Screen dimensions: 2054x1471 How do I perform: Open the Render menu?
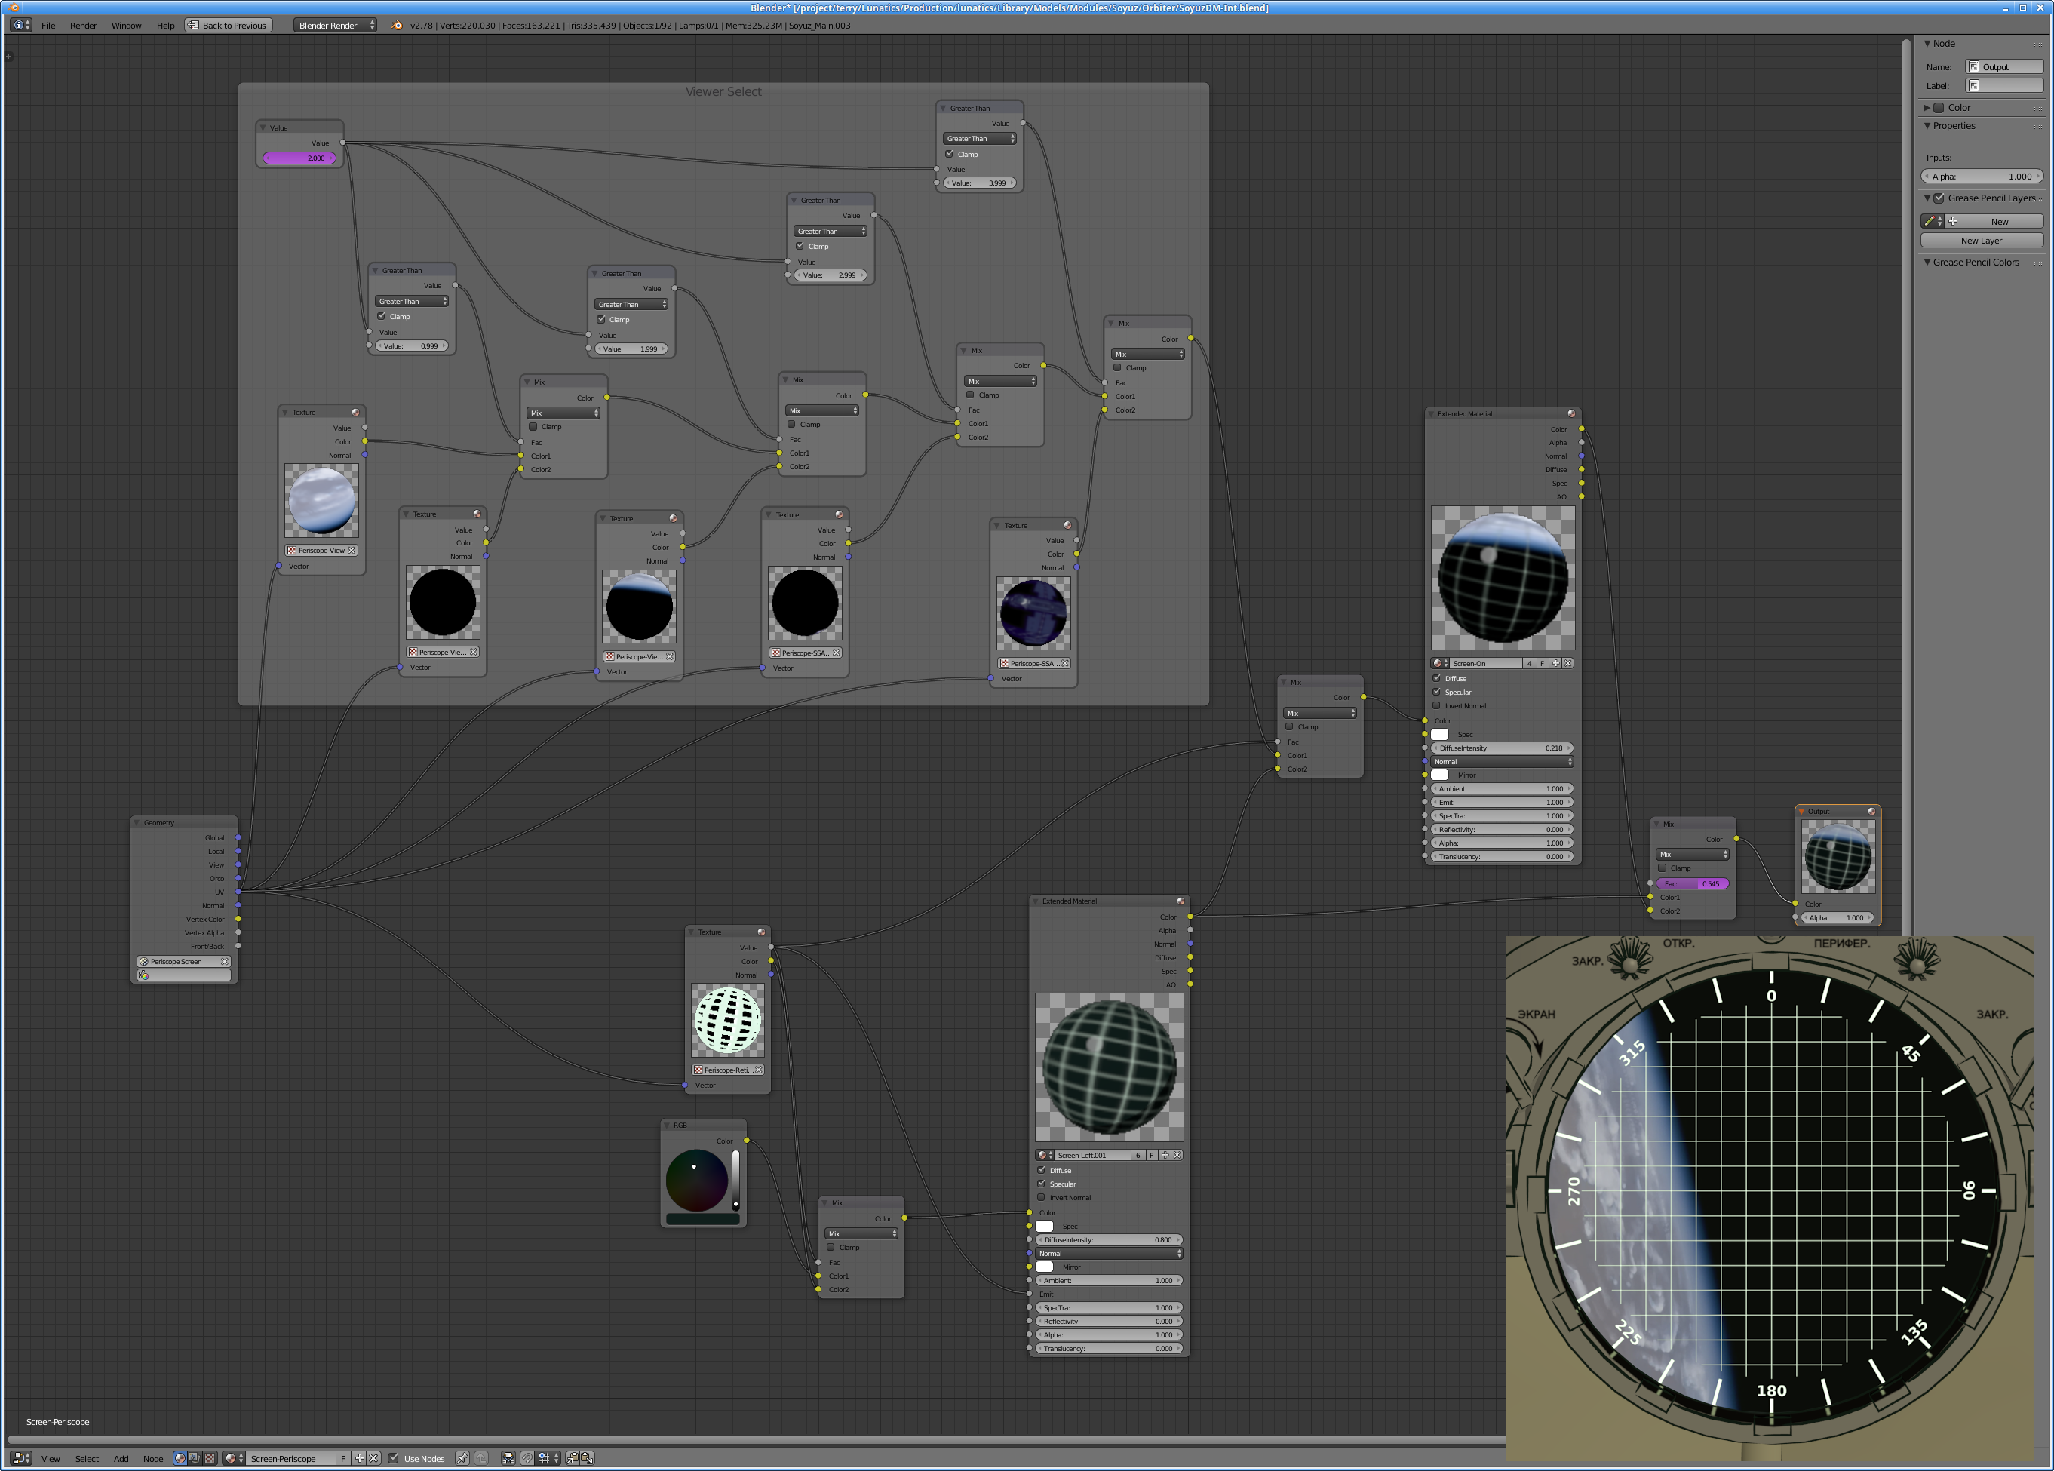[x=82, y=26]
